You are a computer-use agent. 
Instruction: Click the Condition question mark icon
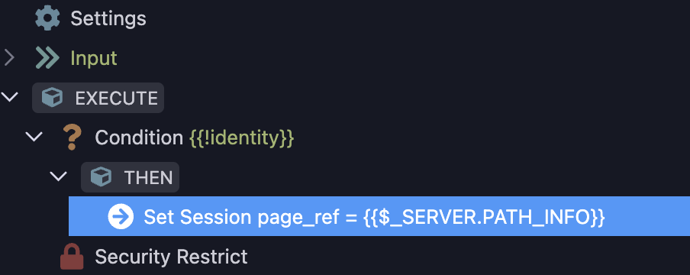click(72, 137)
